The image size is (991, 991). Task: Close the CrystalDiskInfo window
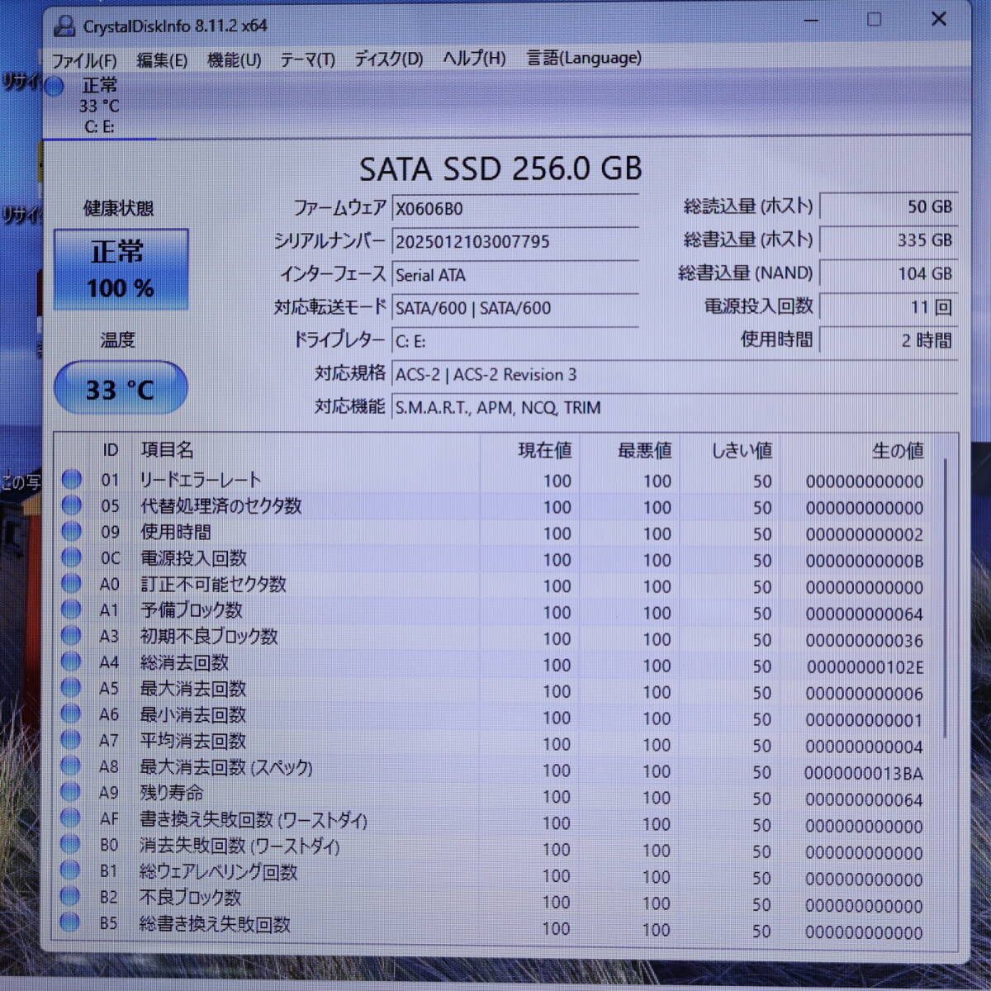(x=939, y=18)
